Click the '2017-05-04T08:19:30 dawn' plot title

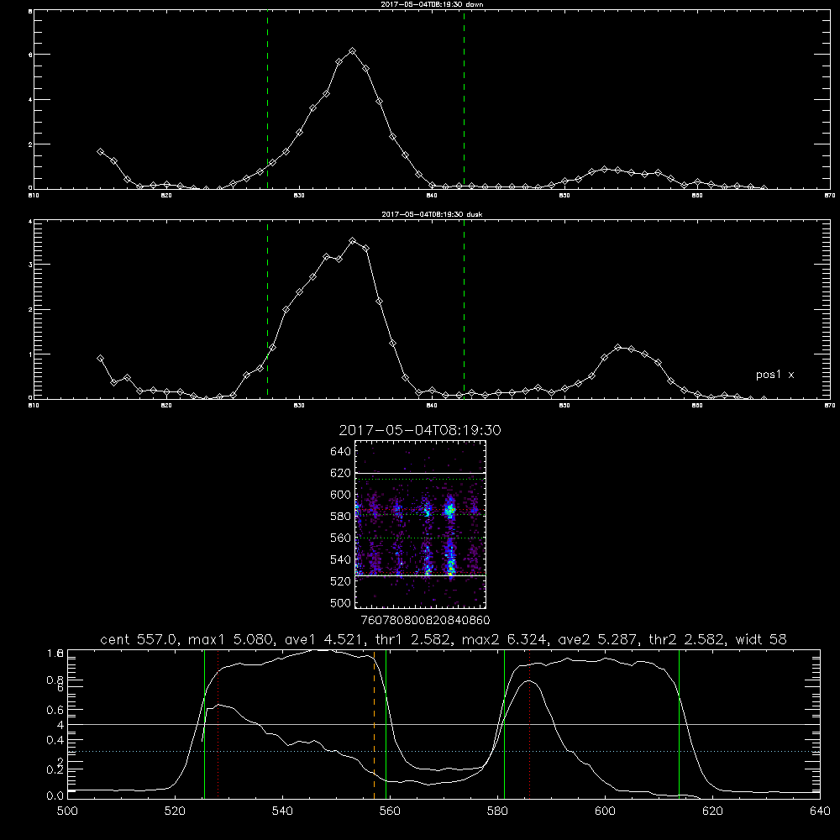(432, 4)
